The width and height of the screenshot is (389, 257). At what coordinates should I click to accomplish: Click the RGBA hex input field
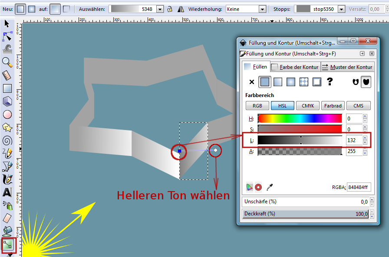[x=359, y=187]
